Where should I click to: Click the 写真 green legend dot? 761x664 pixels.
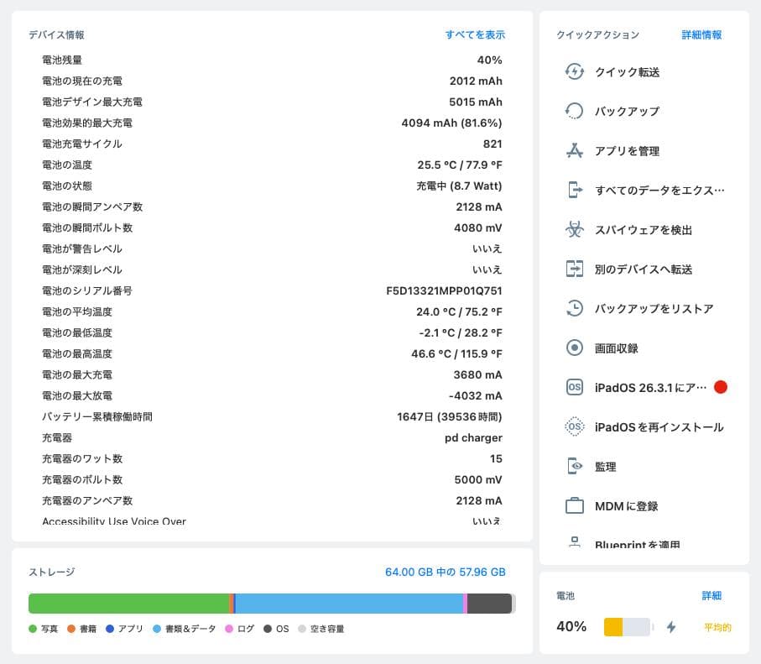coord(33,629)
